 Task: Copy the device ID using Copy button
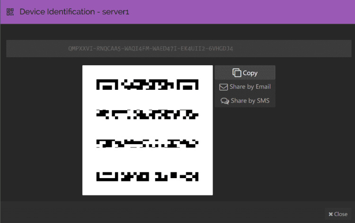click(x=245, y=73)
